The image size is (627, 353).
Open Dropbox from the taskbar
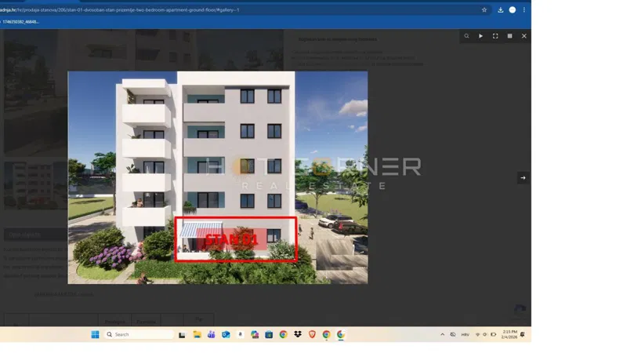pos(298,335)
